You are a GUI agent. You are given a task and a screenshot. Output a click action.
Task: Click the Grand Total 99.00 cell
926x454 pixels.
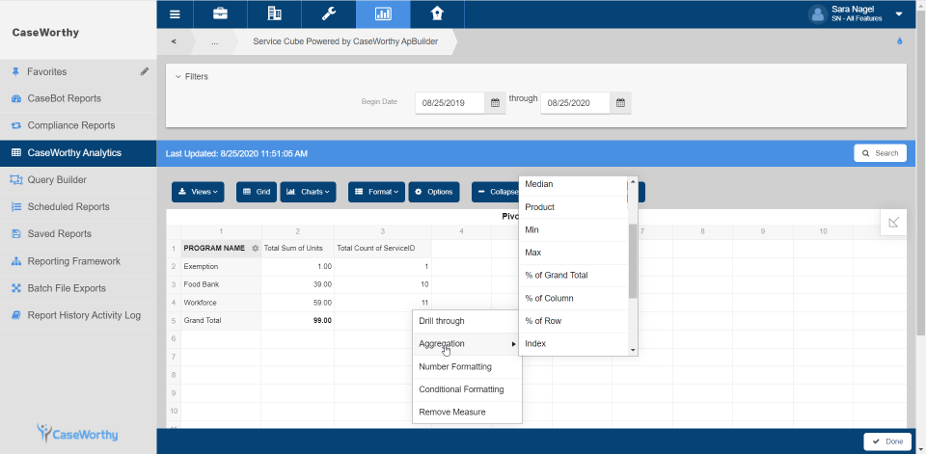tap(298, 321)
